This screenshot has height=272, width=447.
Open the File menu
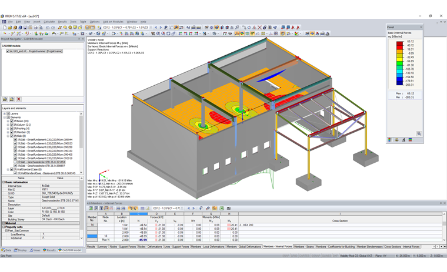coord(10,22)
